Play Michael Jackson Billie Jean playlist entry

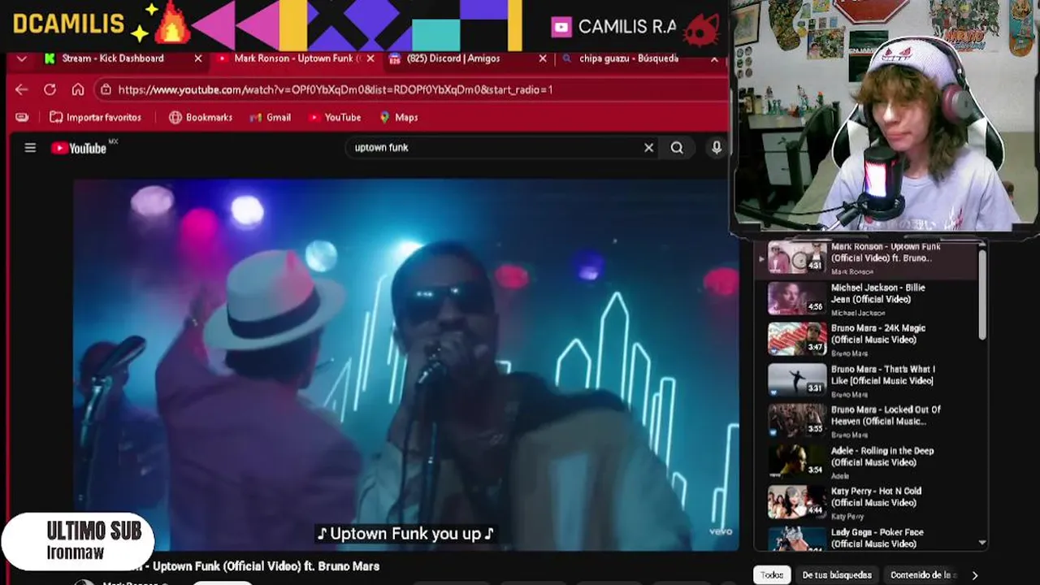click(868, 299)
